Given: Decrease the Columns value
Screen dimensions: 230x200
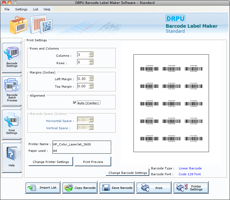Looking at the screenshot, I should click(91, 56).
